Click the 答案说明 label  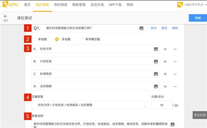point(37,116)
